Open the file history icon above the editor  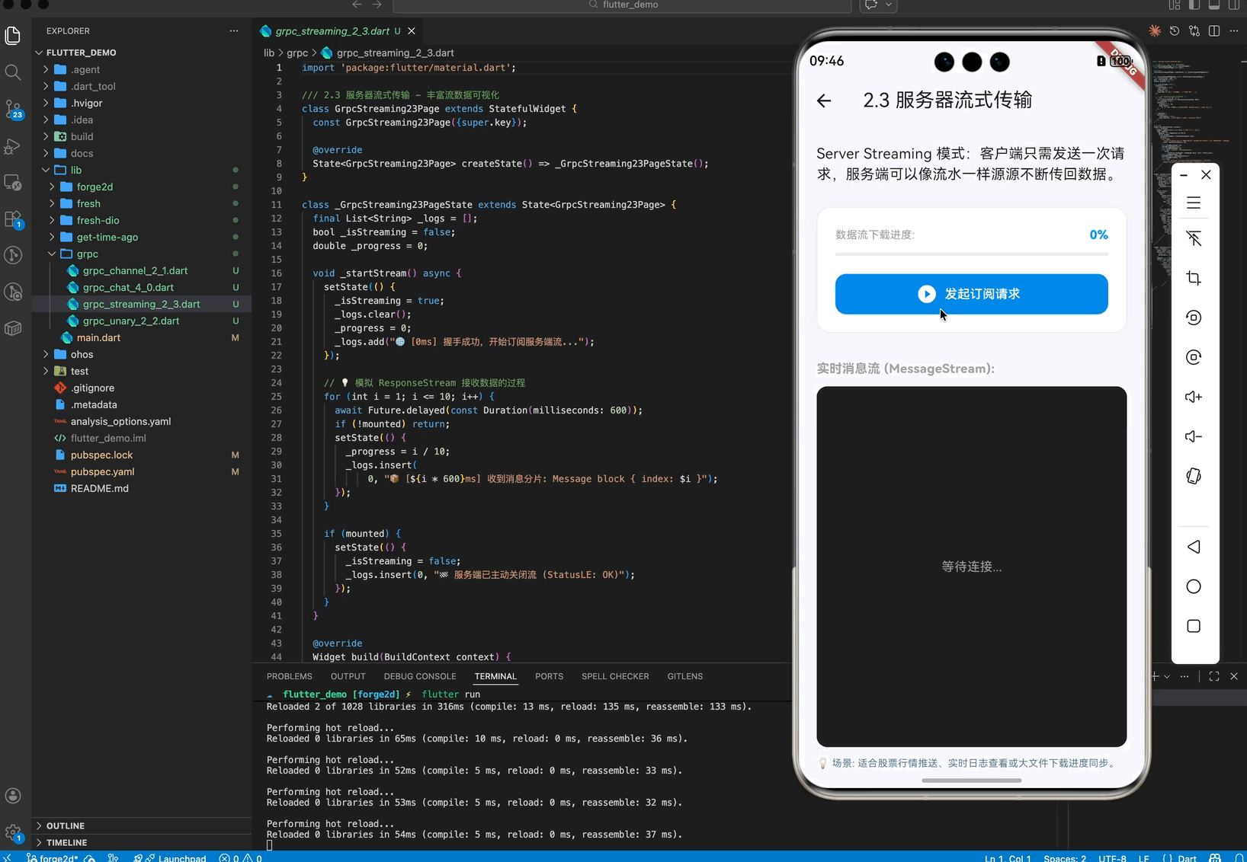click(x=1175, y=31)
